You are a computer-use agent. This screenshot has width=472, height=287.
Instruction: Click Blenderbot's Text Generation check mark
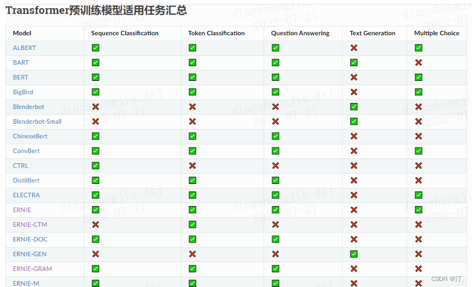tap(354, 107)
